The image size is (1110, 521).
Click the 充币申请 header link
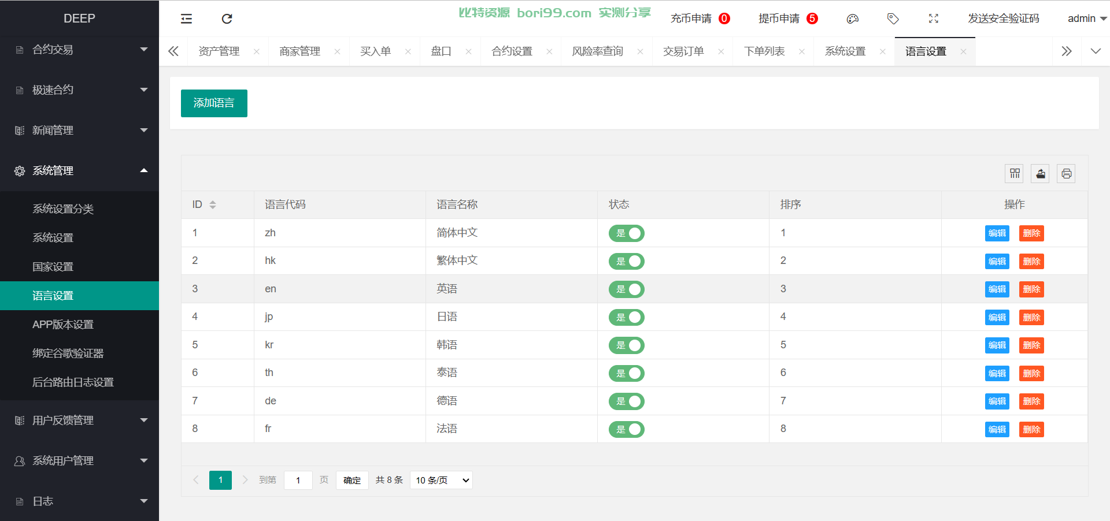[691, 18]
